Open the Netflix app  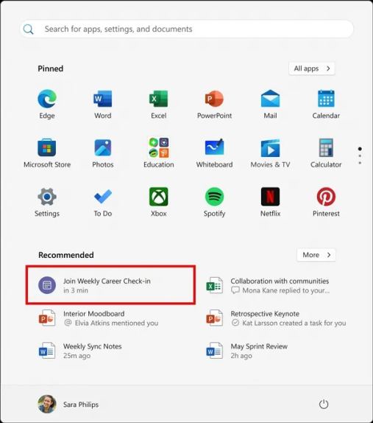point(270,202)
